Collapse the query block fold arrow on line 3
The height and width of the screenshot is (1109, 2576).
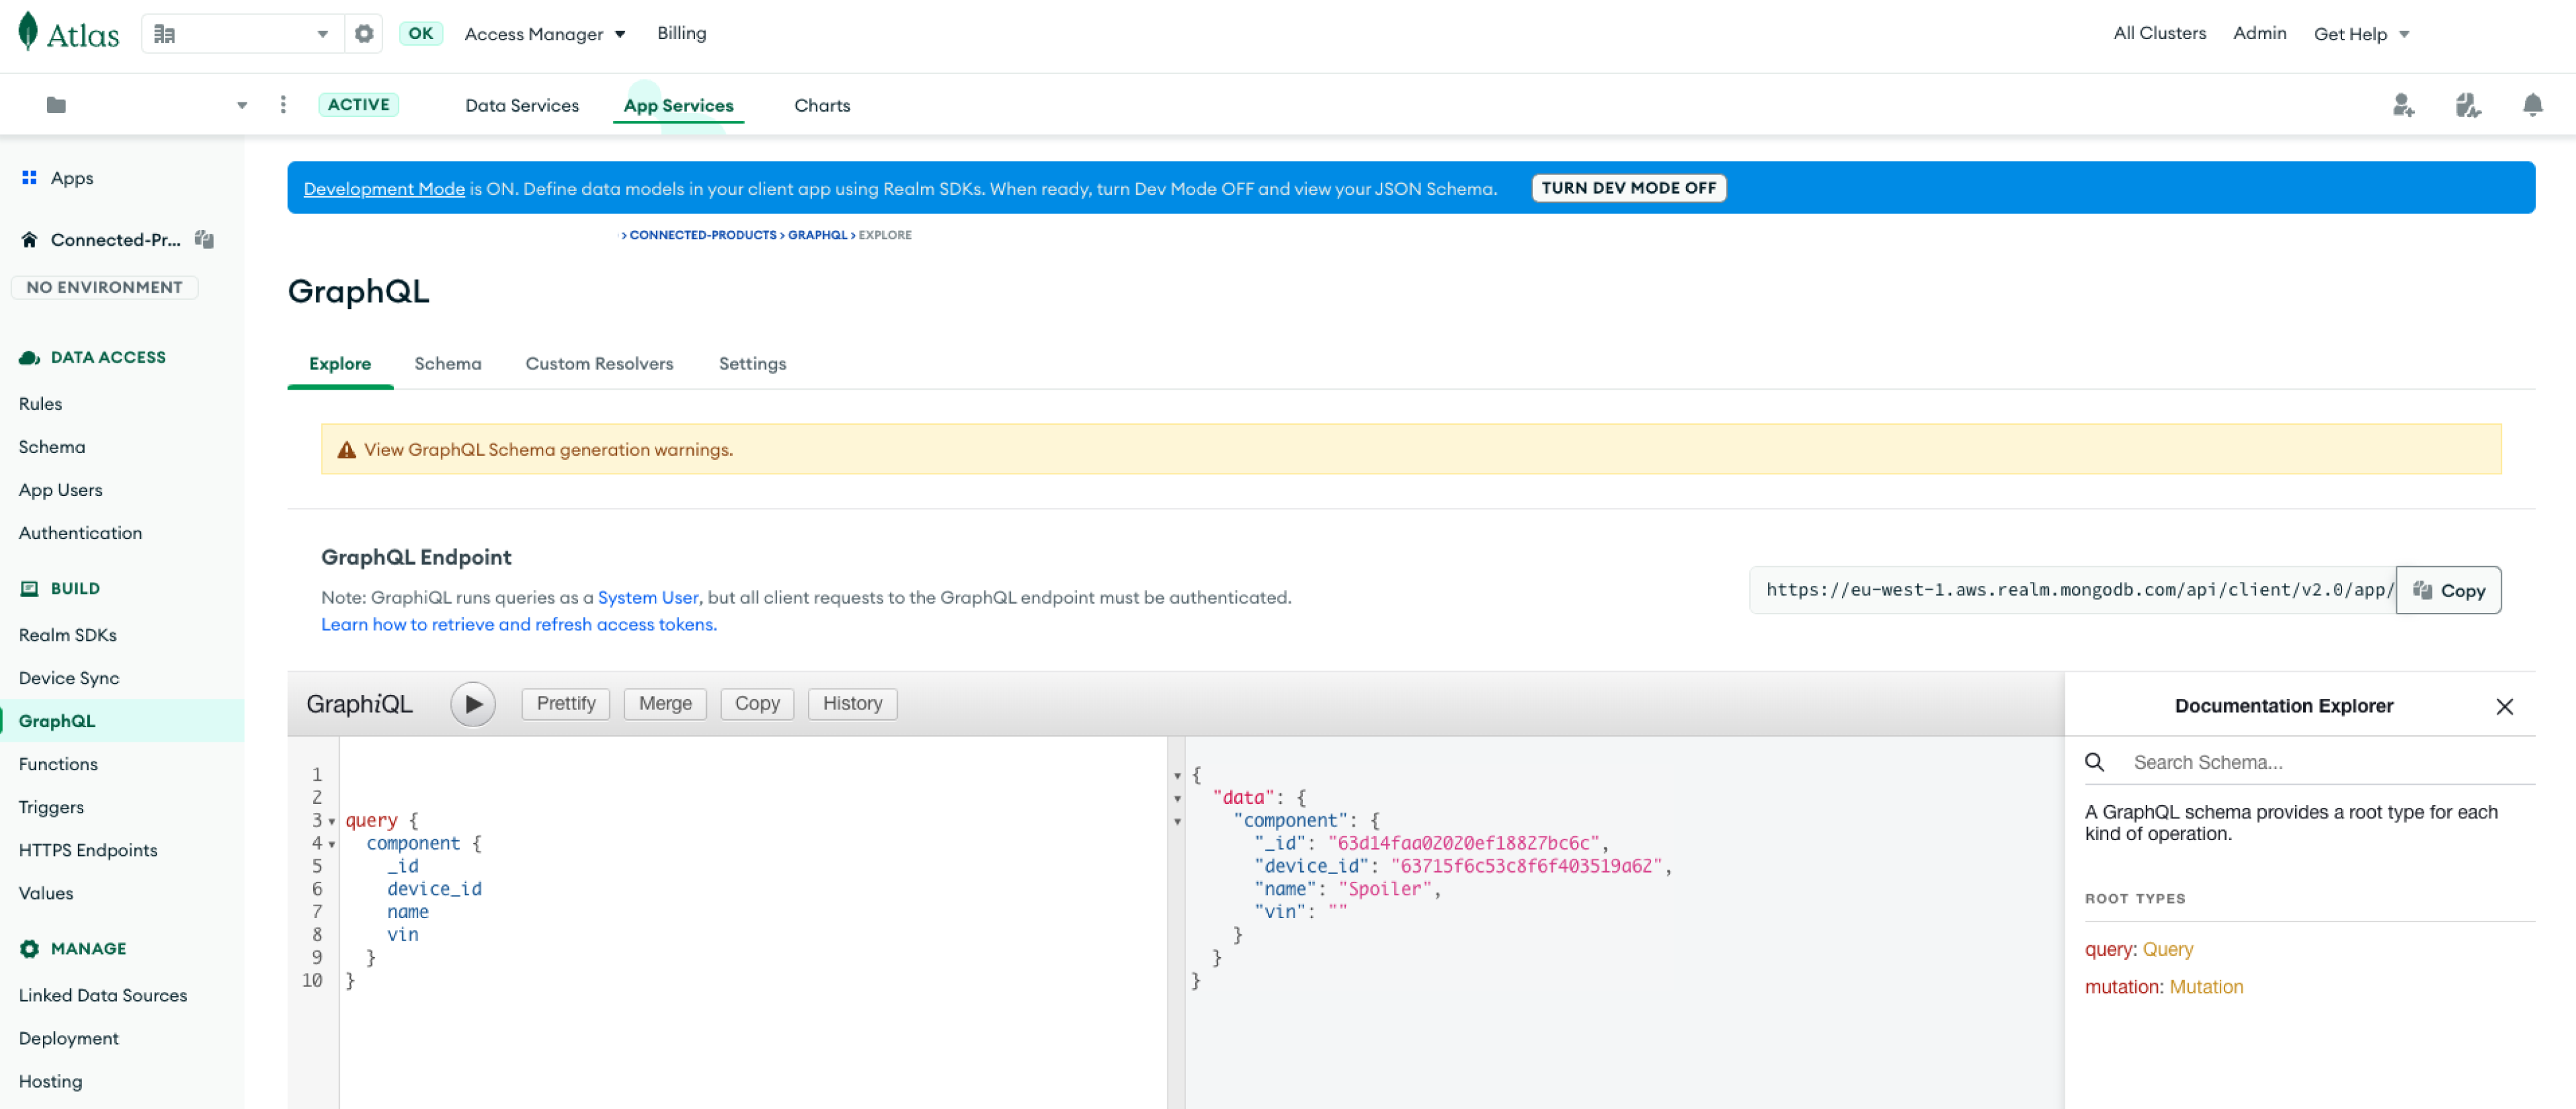pos(331,822)
